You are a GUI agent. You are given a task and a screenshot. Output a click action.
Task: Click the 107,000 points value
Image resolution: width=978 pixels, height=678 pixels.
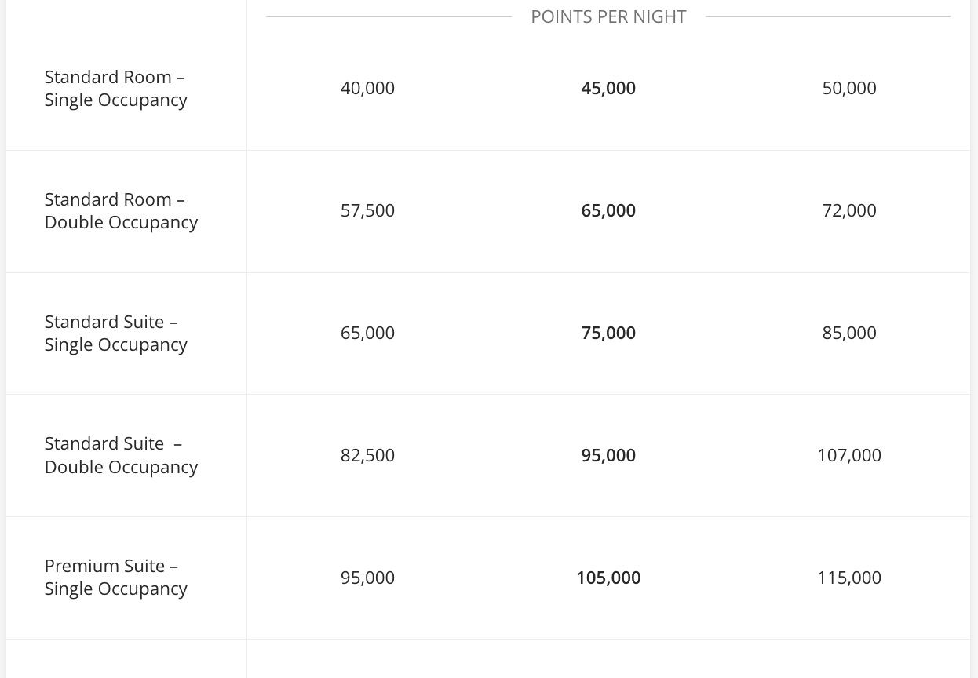click(848, 455)
